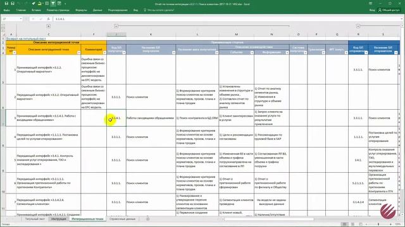
Task: Click inside the Name Box field
Action: tap(10, 19)
